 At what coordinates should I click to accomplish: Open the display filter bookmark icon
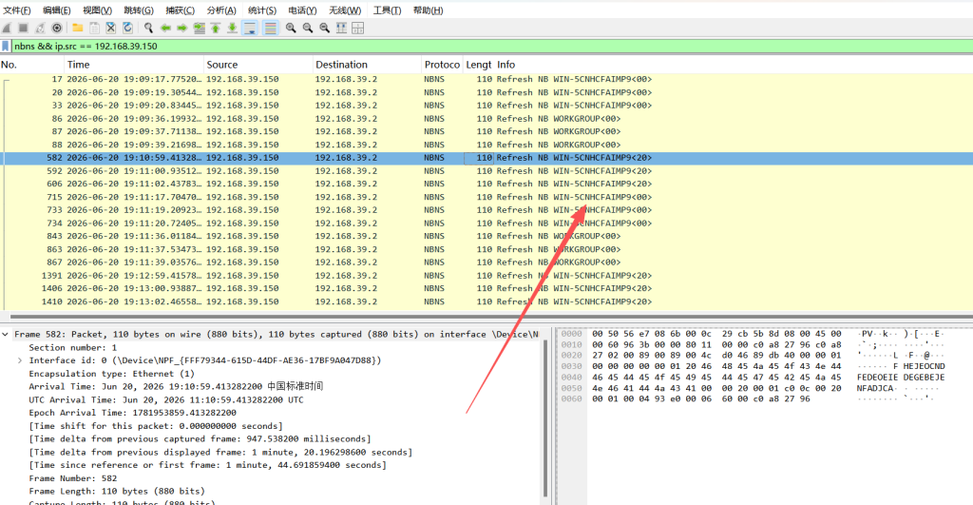pos(6,46)
